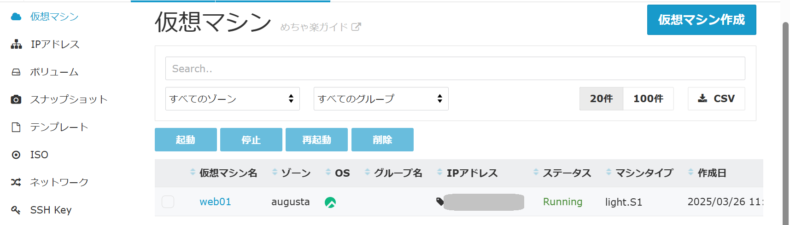Image resolution: width=790 pixels, height=225 pixels.
Task: Click the テンプレート file icon
Action: pos(16,127)
